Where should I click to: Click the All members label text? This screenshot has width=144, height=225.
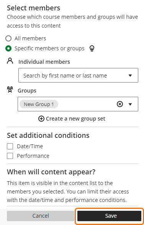coord(30,38)
